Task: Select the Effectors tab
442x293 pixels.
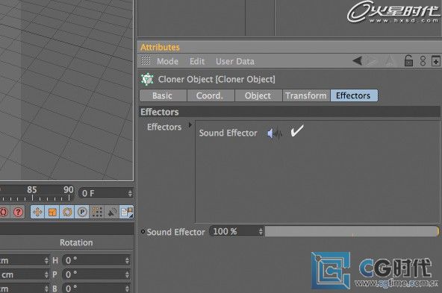Action: (354, 95)
